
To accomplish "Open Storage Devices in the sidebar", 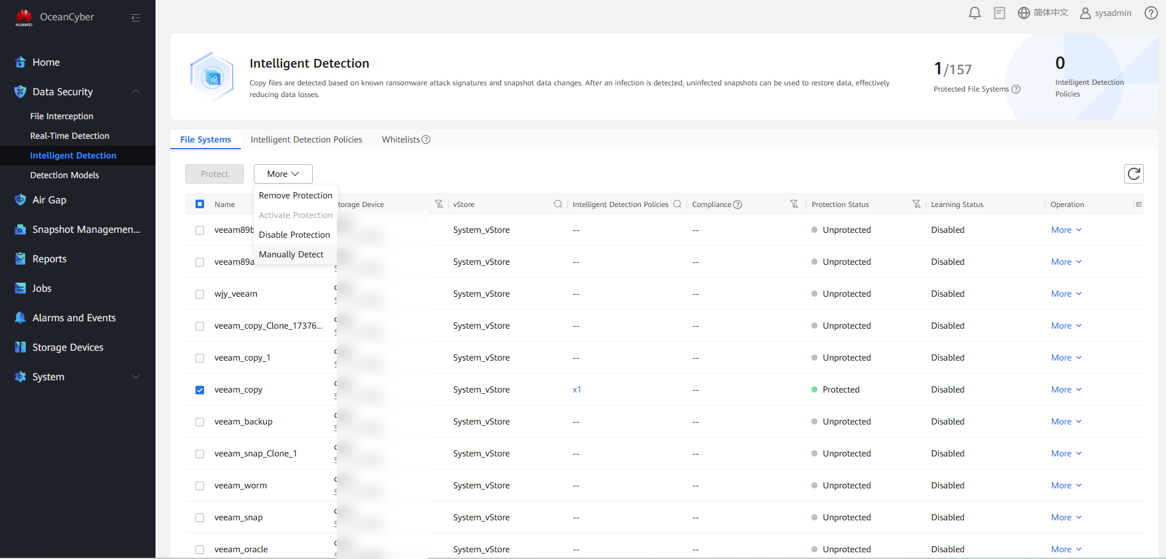I will (x=68, y=347).
